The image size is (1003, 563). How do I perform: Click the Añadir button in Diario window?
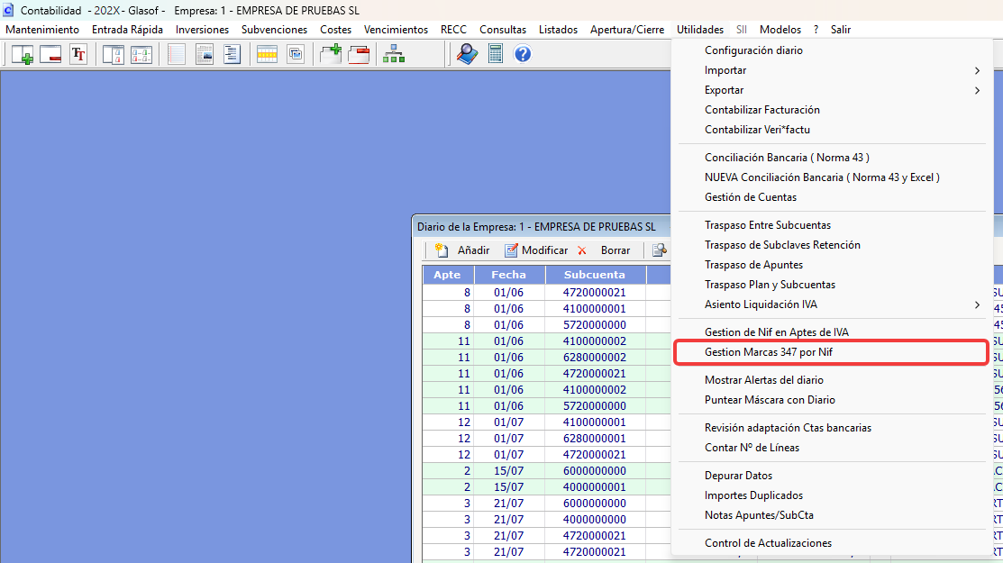click(x=461, y=250)
